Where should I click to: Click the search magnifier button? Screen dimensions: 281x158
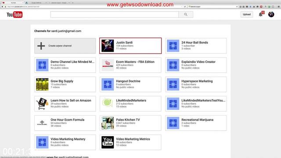pyautogui.click(x=186, y=14)
